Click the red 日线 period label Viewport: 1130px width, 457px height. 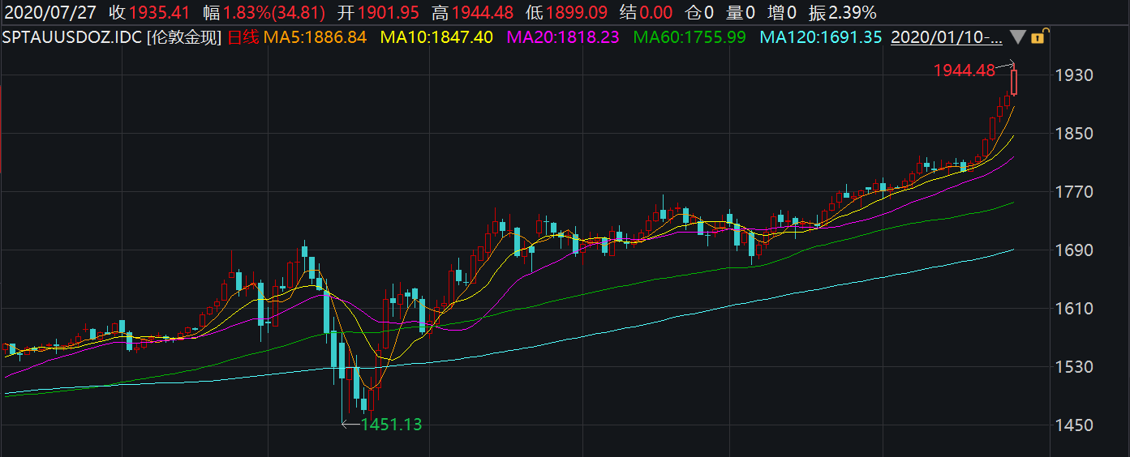pyautogui.click(x=243, y=37)
